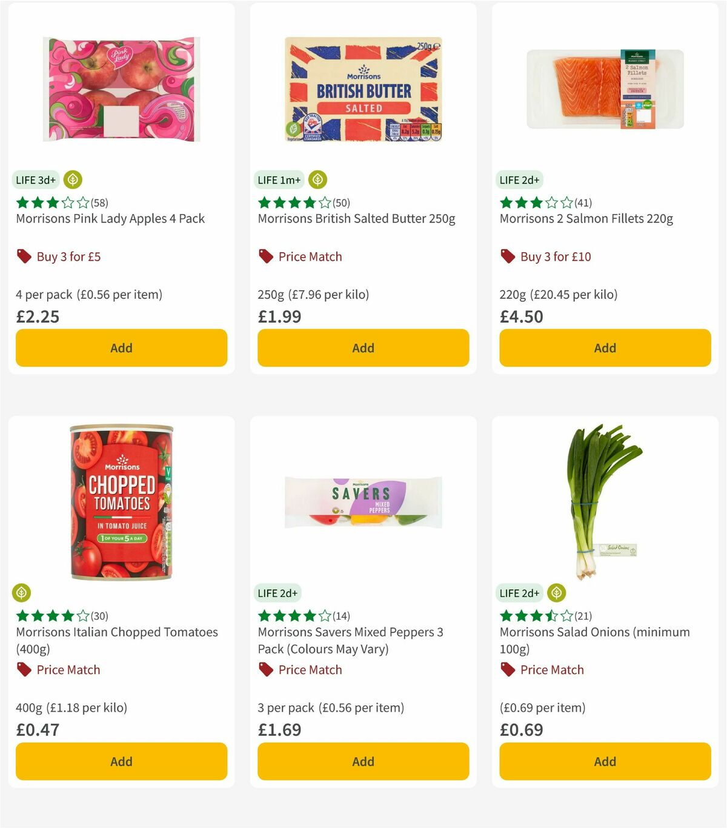
Task: Click the Price Match tag icon under British Salted Butter
Action: (x=265, y=256)
